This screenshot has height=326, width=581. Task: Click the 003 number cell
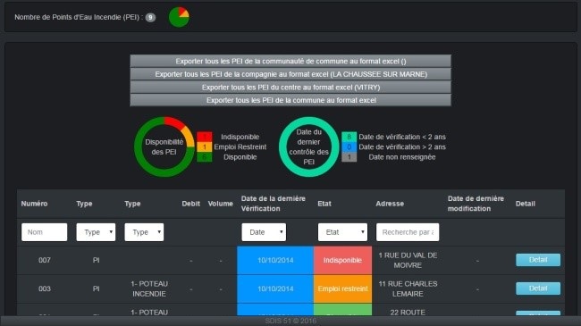click(45, 288)
